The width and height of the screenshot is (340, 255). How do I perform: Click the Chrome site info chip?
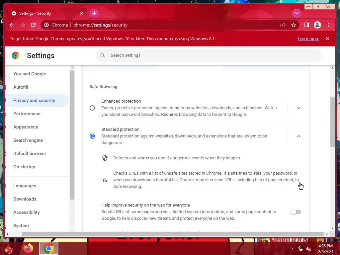[56, 25]
